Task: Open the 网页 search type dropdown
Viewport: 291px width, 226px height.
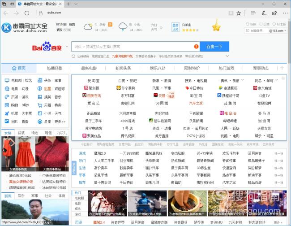Action: coord(80,47)
